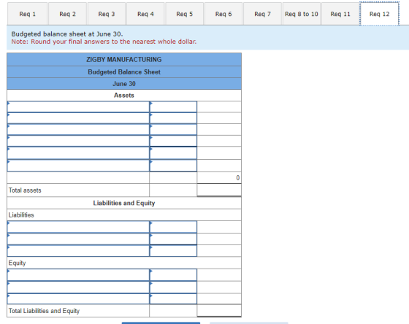Expand the second asset name dropdown
Image resolution: width=409 pixels, height=324 pixels.
(x=78, y=118)
